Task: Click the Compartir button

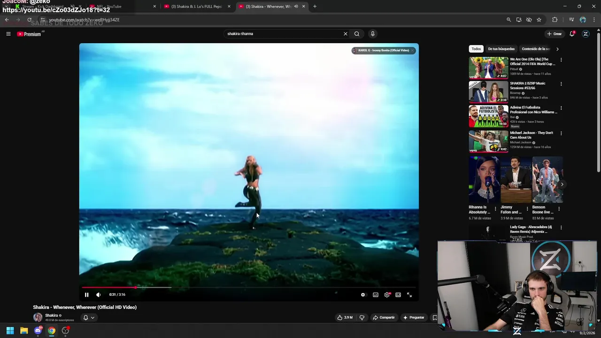Action: 384,318
